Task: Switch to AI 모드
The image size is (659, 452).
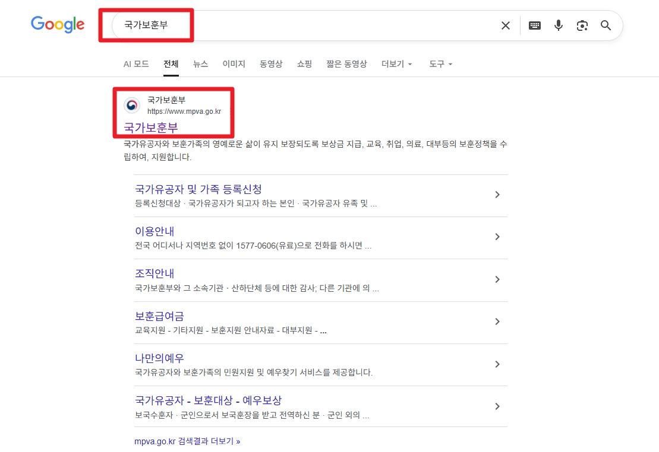Action: (136, 64)
